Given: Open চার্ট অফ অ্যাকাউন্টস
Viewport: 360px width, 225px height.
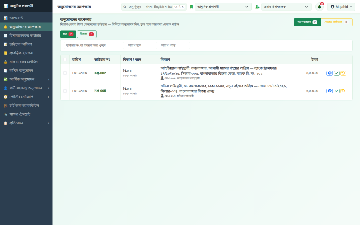Looking at the screenshot, I should pos(26,105).
